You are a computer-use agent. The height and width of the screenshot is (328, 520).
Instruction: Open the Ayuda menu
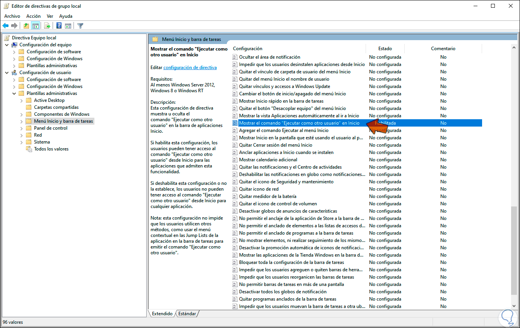coord(66,16)
